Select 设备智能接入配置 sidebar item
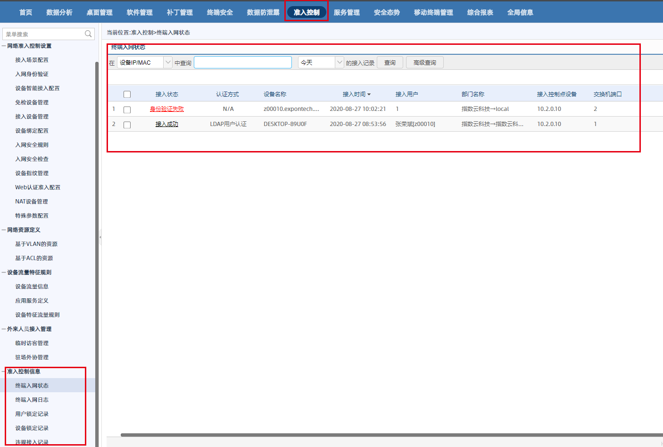This screenshot has height=447, width=663. click(37, 88)
